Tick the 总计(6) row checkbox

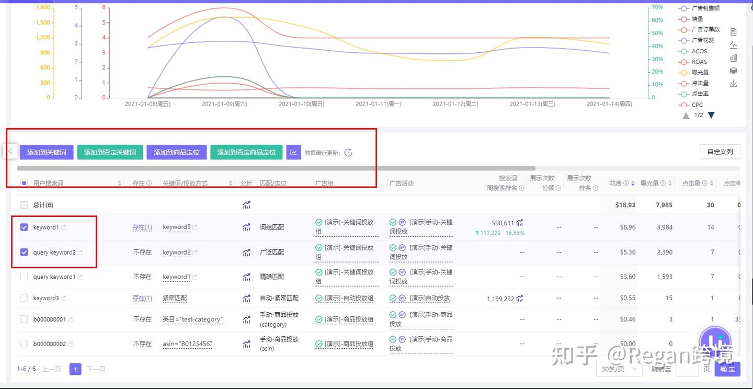(x=24, y=205)
